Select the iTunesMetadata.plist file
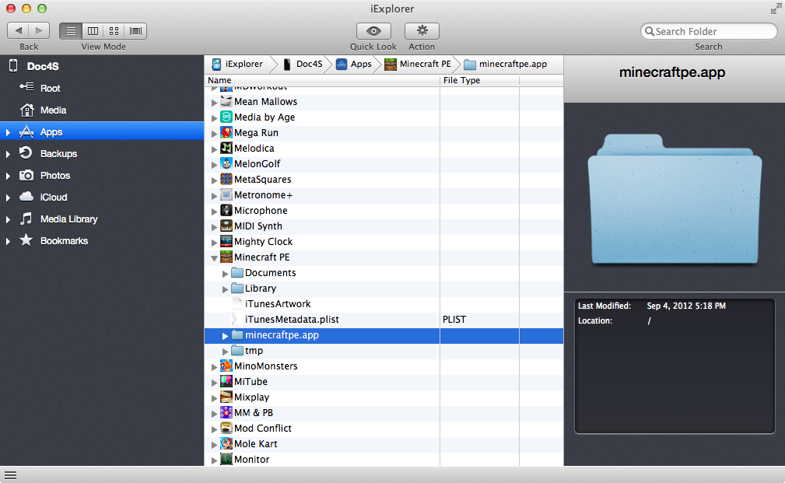 [292, 320]
